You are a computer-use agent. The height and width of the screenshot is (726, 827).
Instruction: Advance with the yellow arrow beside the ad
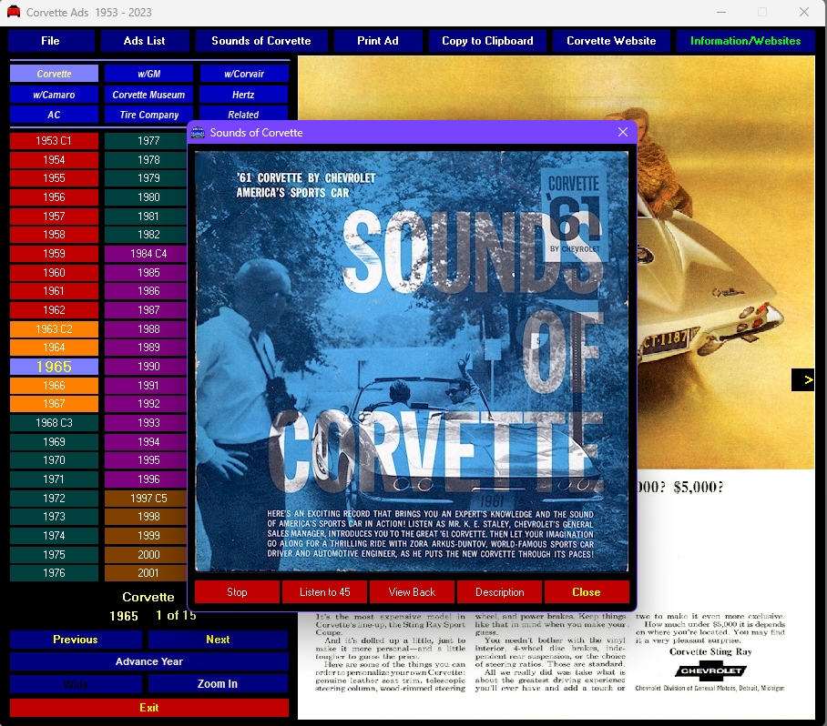802,380
